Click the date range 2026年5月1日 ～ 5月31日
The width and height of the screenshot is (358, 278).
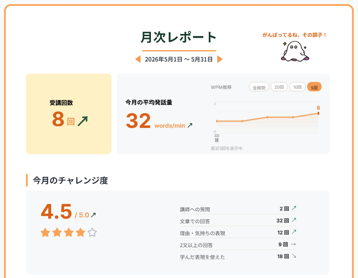[x=179, y=59]
